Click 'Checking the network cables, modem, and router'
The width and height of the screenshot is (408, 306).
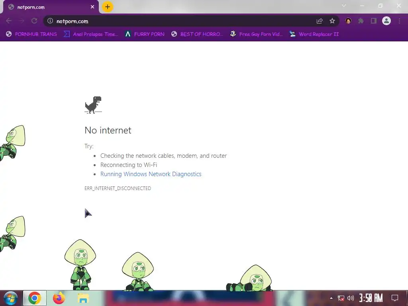[163, 156]
